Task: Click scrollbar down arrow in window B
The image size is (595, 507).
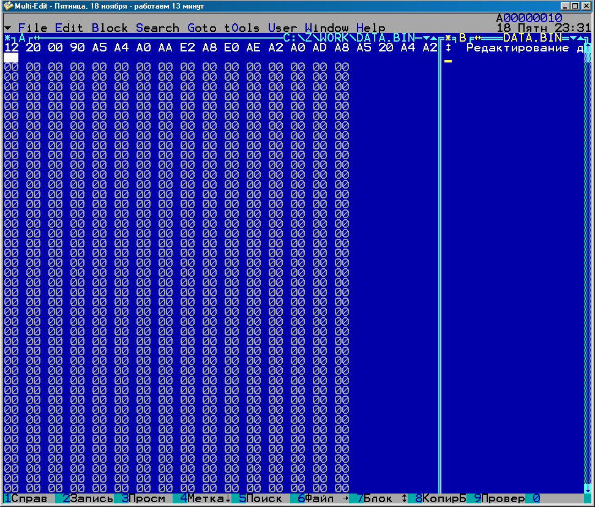Action: tap(587, 488)
